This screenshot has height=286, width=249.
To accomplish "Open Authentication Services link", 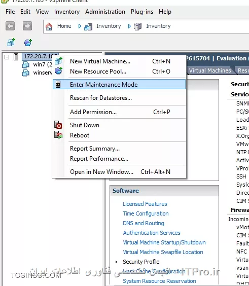I will (x=152, y=233).
